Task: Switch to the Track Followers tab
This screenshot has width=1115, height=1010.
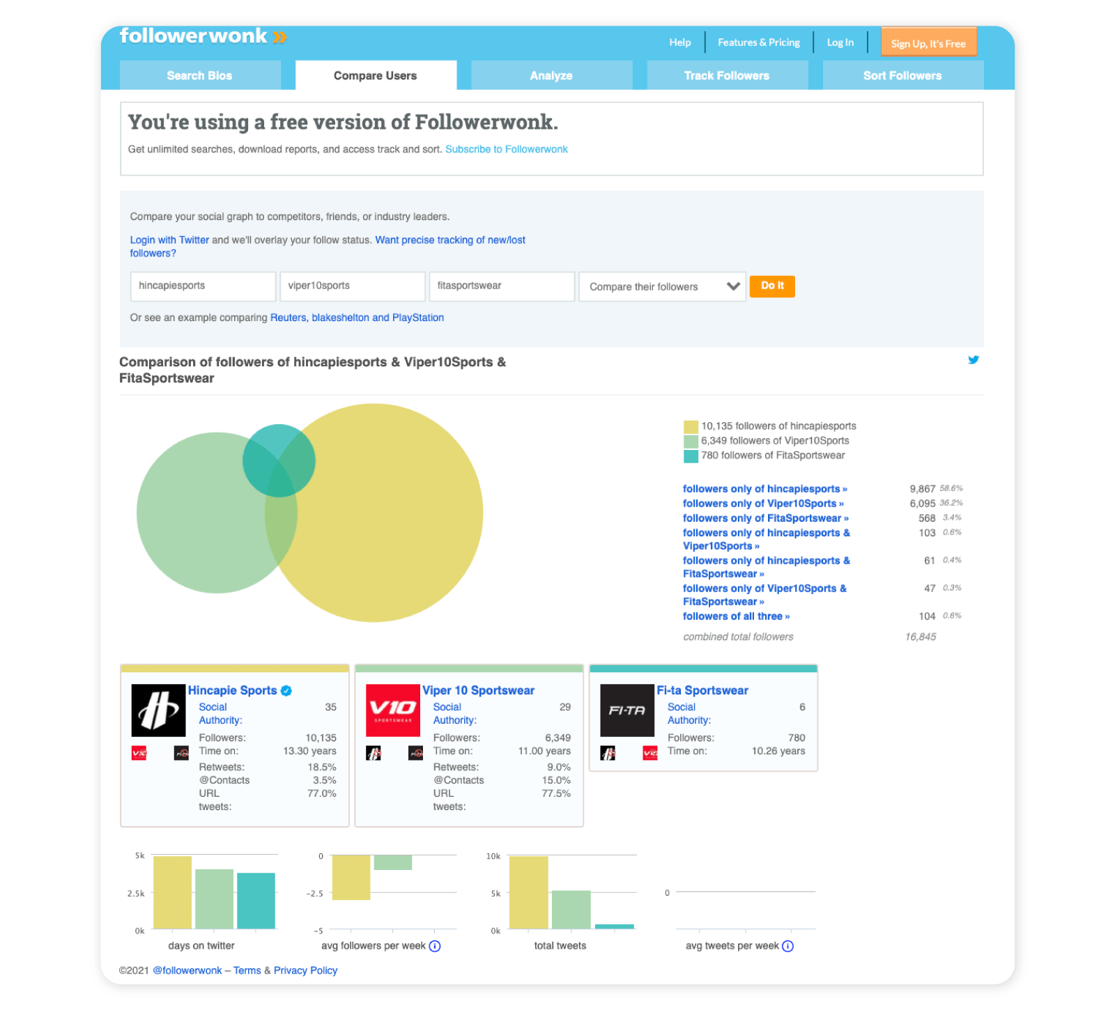Action: pyautogui.click(x=726, y=75)
